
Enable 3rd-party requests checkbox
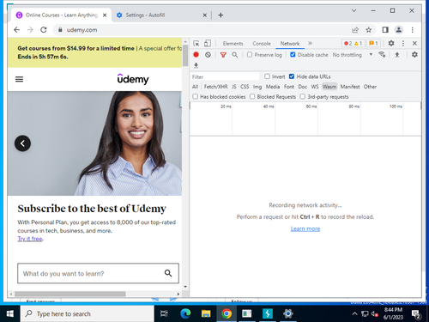tap(303, 96)
